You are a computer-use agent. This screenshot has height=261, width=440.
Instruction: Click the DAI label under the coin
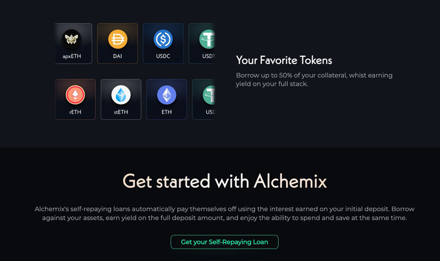click(118, 57)
